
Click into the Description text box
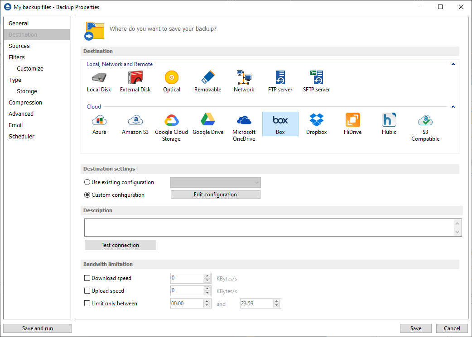tap(269, 228)
